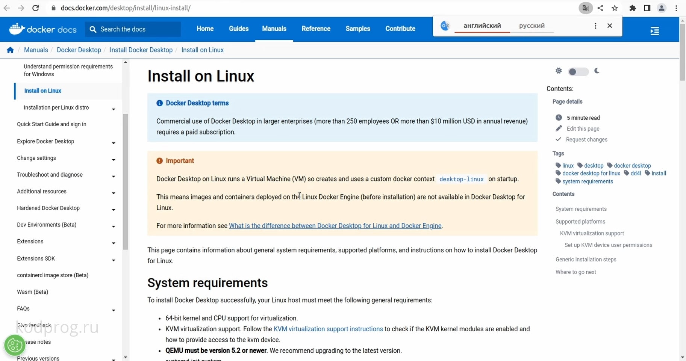
Task: Toggle the dark mode switch
Action: click(x=578, y=71)
